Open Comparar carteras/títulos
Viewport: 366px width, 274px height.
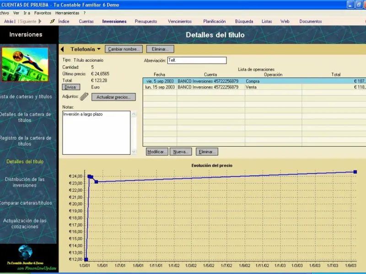coord(26,203)
